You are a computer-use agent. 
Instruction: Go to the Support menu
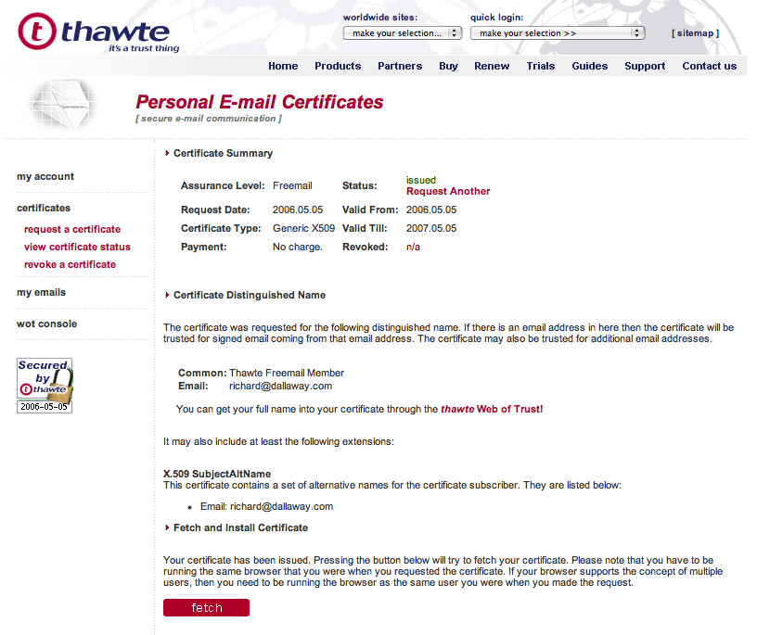tap(645, 66)
